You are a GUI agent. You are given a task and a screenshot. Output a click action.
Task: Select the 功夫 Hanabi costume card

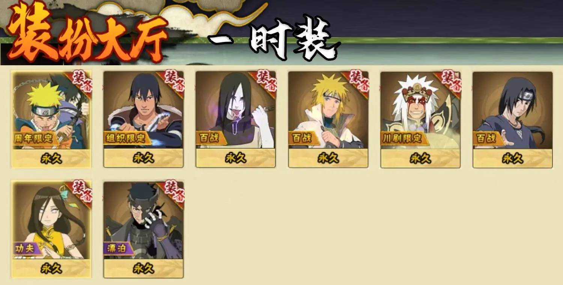[51, 229]
